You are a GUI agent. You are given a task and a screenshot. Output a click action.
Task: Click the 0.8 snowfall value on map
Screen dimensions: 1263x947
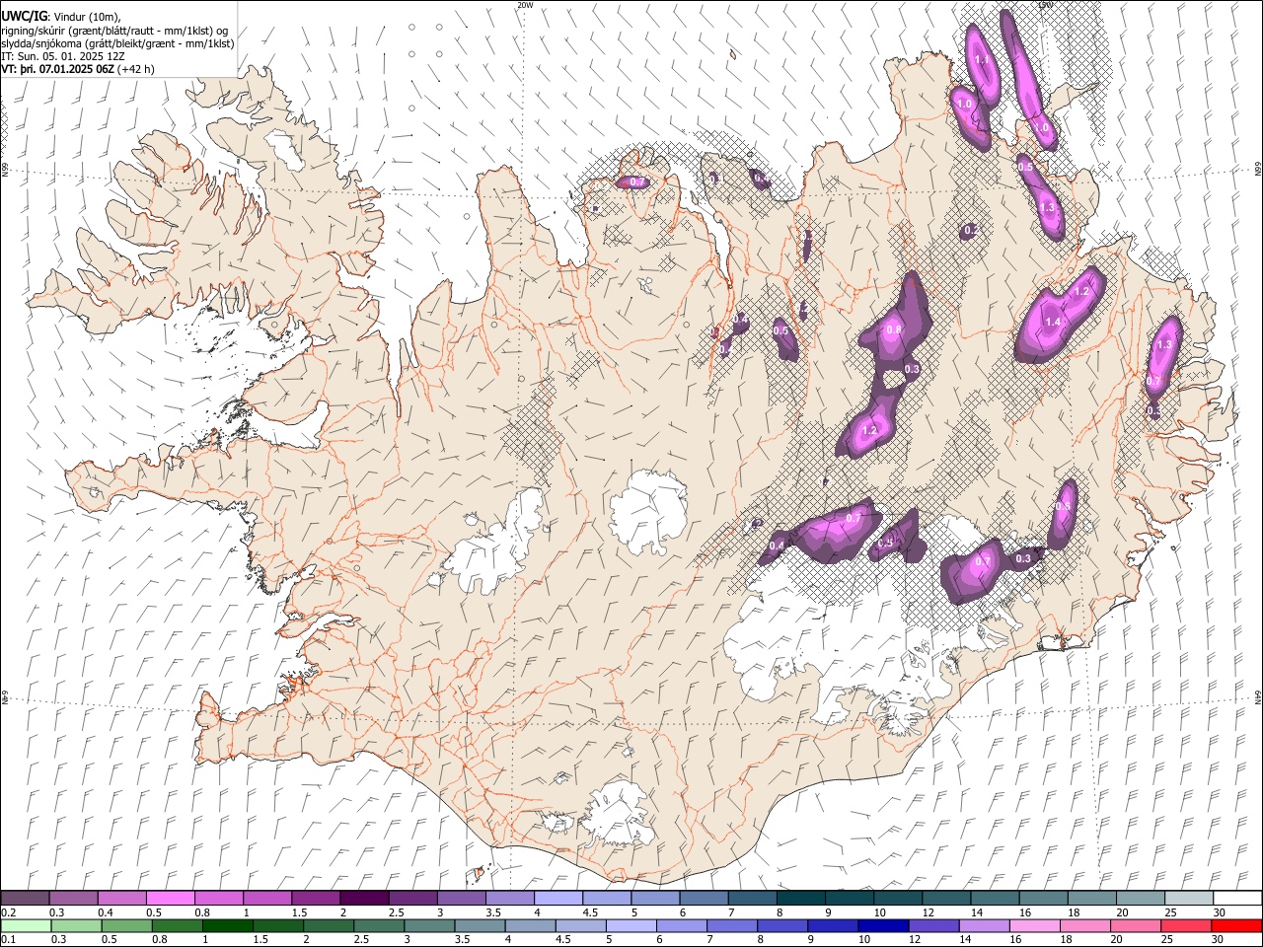tap(895, 329)
